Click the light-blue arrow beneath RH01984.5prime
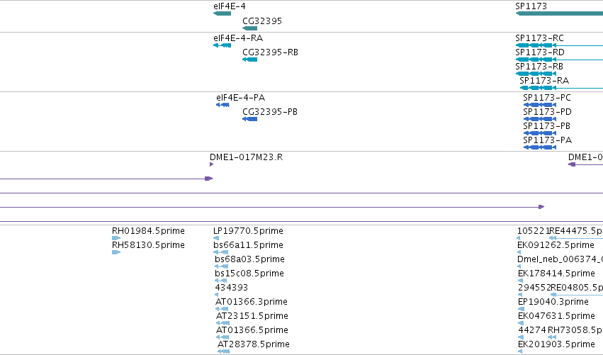The width and height of the screenshot is (603, 355). pos(116,238)
